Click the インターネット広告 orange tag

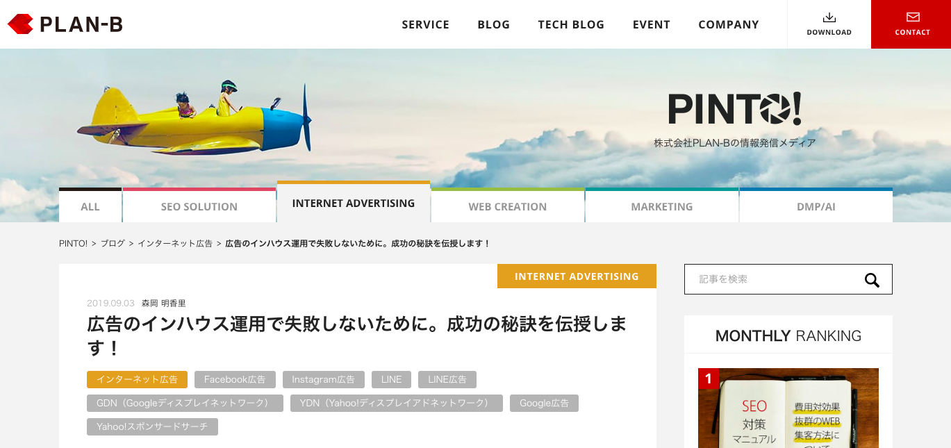point(137,379)
